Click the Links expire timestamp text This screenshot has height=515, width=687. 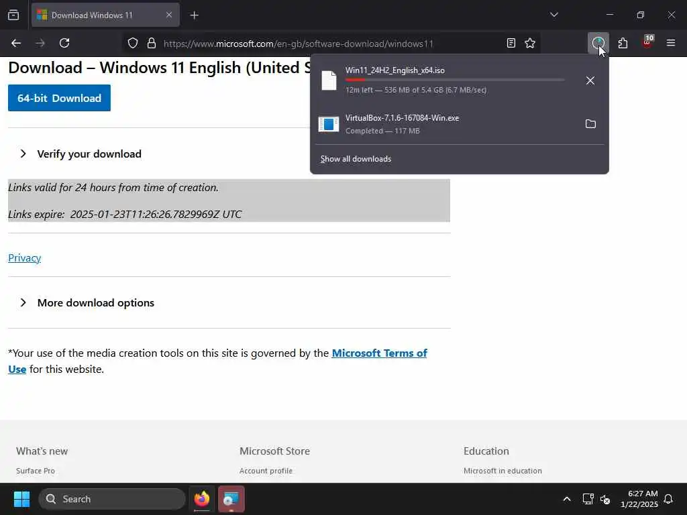coord(125,214)
